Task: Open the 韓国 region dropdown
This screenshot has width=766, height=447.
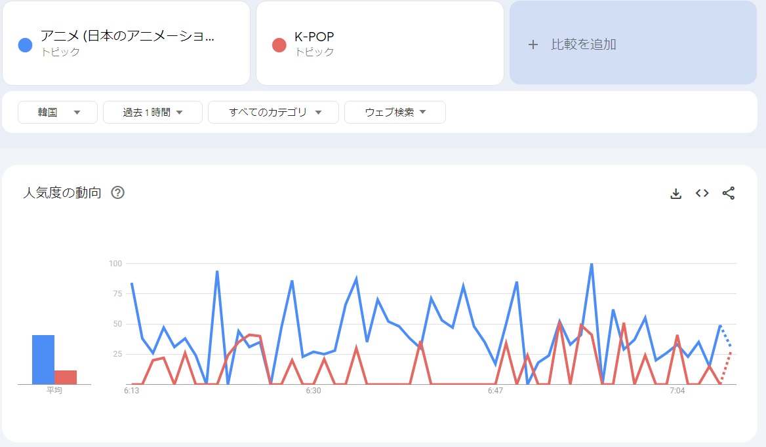Action: [58, 113]
